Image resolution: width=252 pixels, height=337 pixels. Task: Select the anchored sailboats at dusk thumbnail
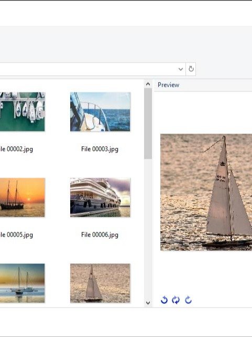[x=23, y=283]
